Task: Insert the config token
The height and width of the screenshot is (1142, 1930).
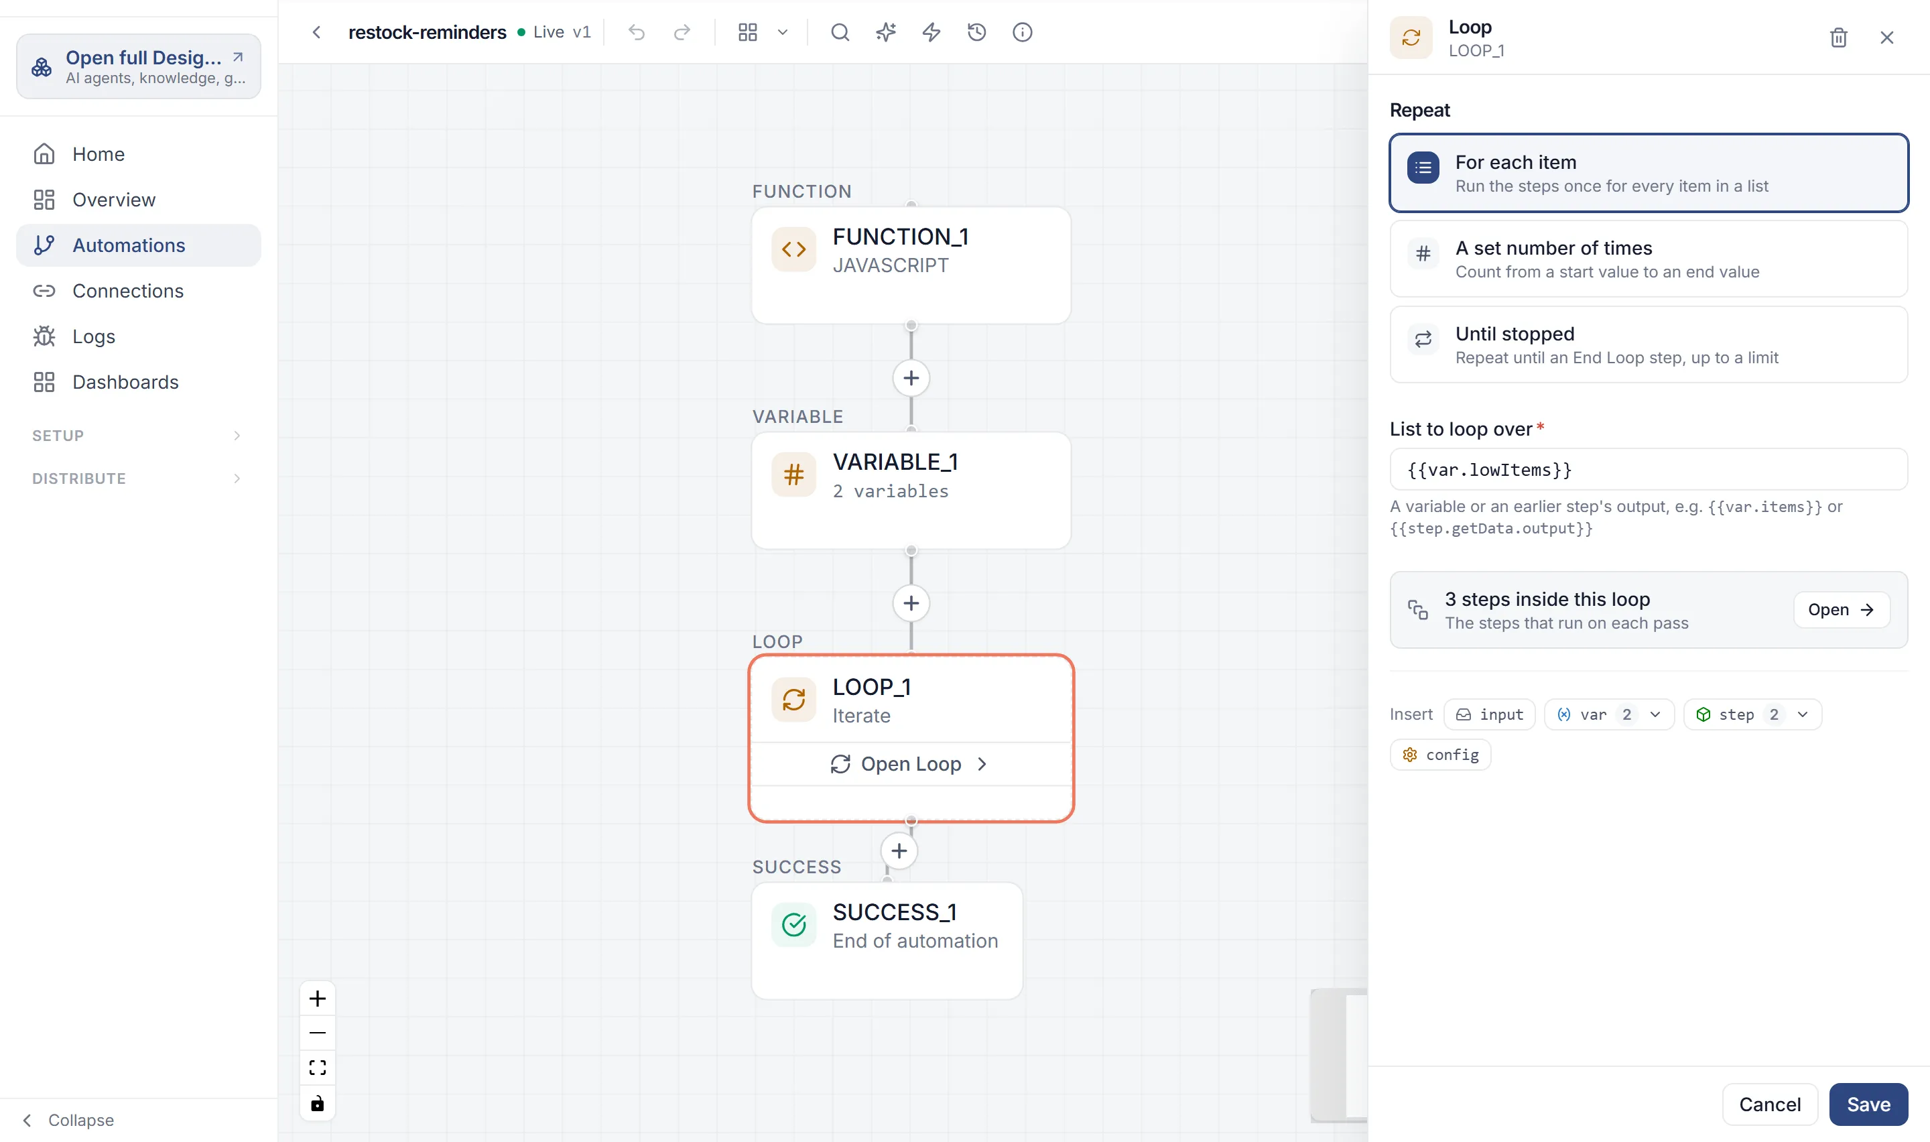Action: 1440,755
